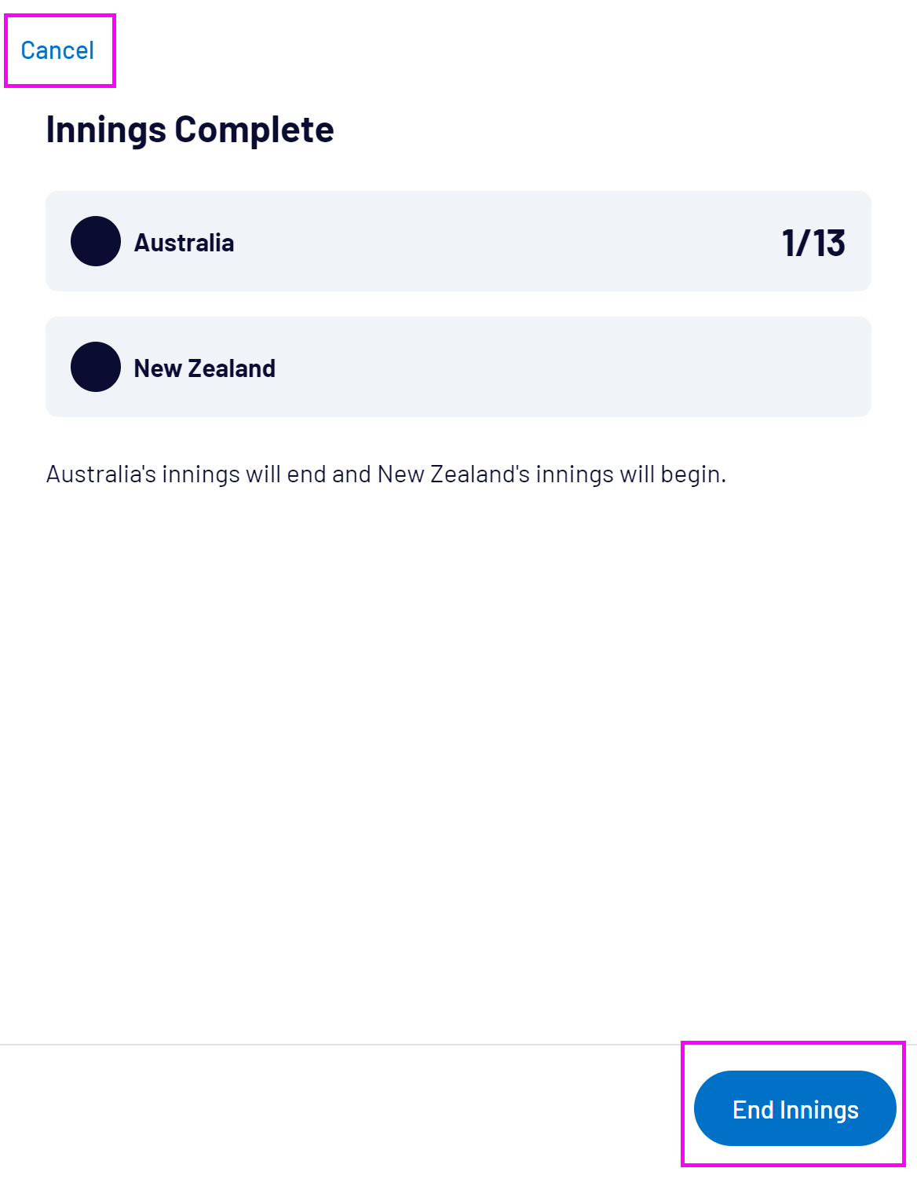Click the gap between the two team cards
Viewport: 917px width, 1190px height.
point(458,304)
